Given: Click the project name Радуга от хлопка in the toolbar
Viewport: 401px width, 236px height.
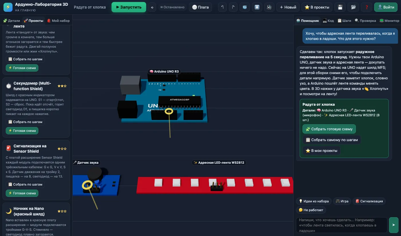Looking at the screenshot, I should pos(90,7).
